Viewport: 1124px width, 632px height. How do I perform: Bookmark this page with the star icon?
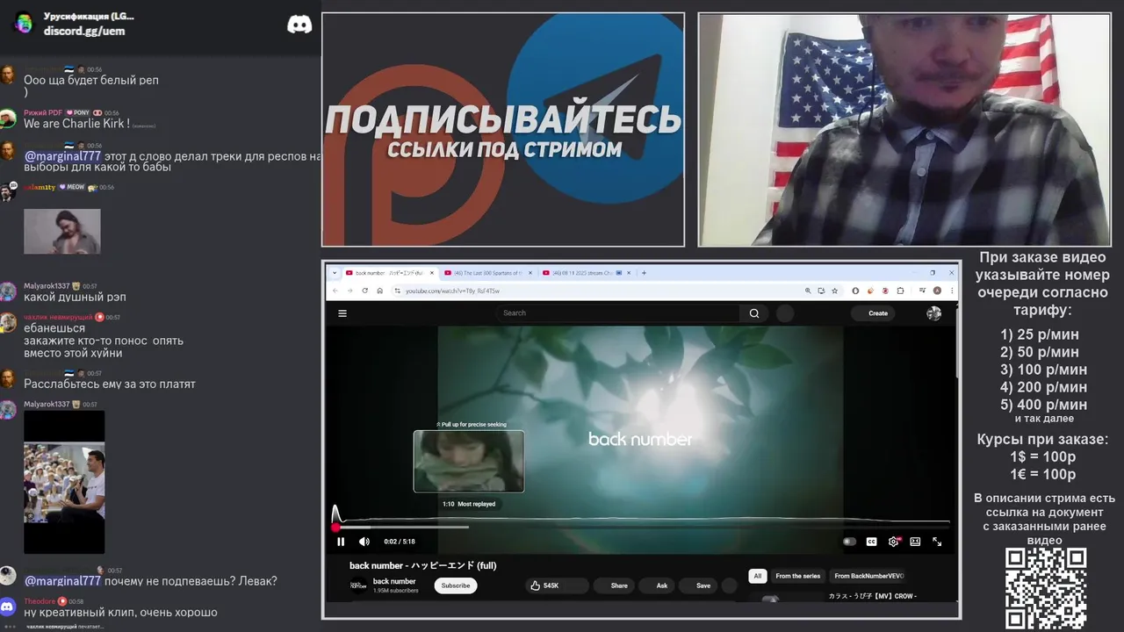click(834, 291)
